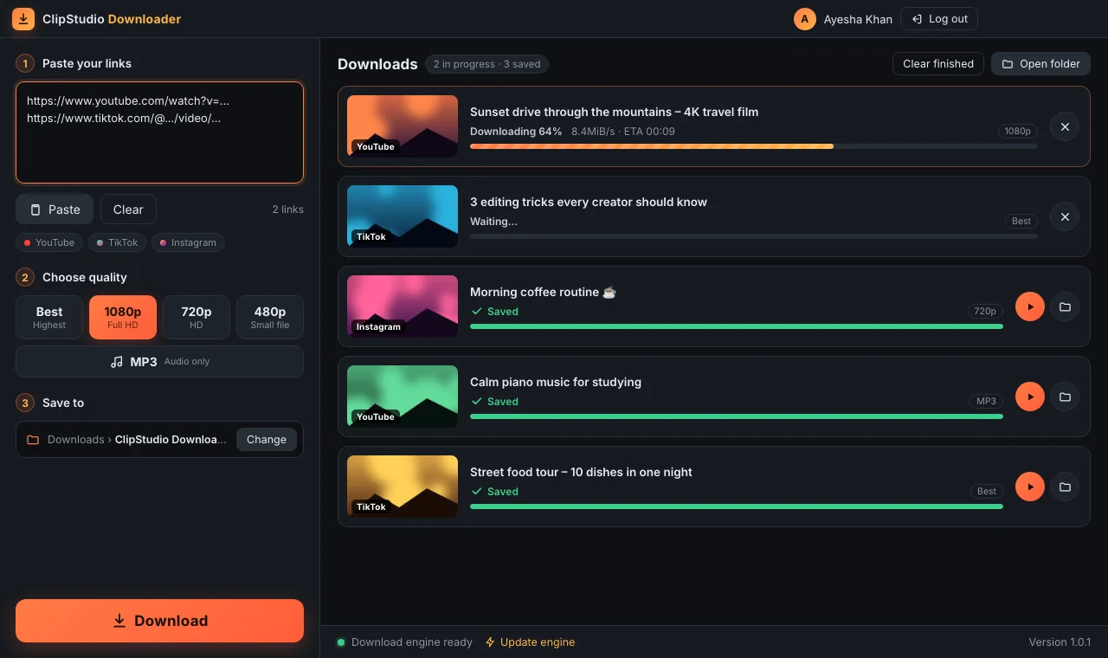Open the downloads folder
Image resolution: width=1108 pixels, height=658 pixels.
pyautogui.click(x=1040, y=63)
